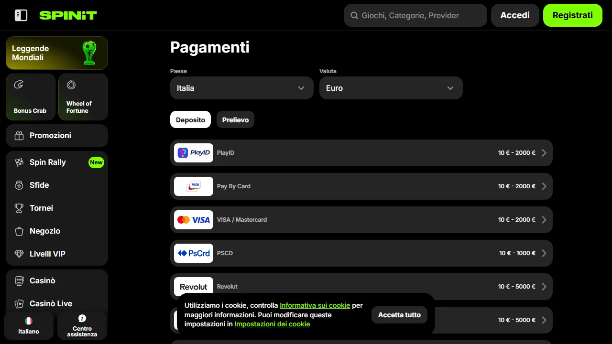Click the Revolut logo
The image size is (612, 344).
(194, 287)
